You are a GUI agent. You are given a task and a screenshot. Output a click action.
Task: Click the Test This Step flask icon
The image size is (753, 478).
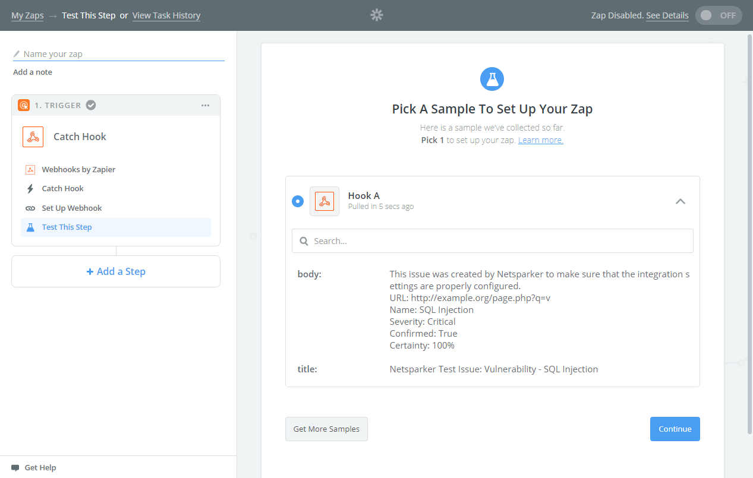[x=30, y=227]
